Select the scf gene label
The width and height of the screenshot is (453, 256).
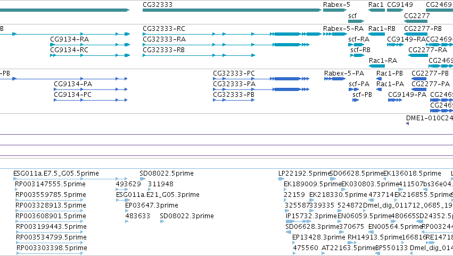[x=352, y=15]
